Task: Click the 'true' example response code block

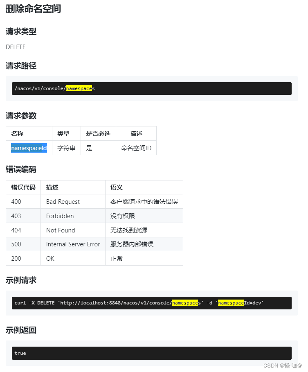Action: [151, 353]
